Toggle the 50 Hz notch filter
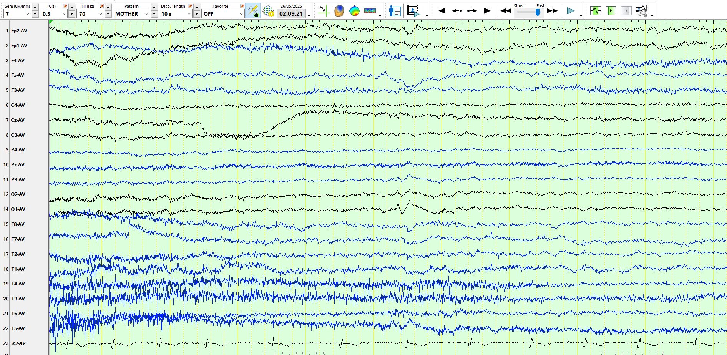Screen dimensions: 727x355 [253, 11]
